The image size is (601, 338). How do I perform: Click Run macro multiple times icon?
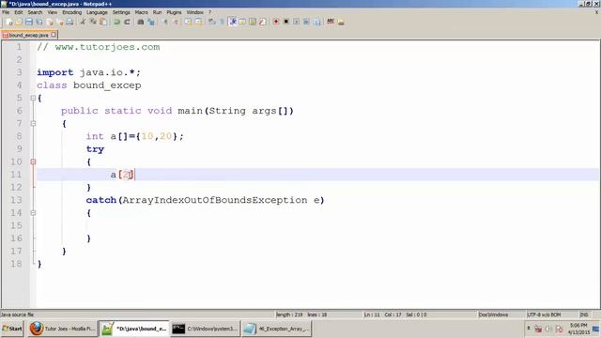(306, 22)
